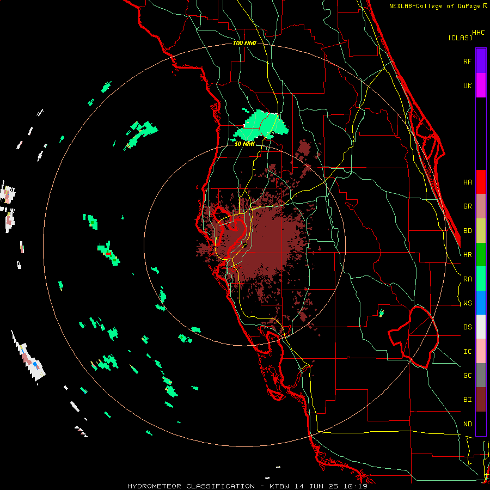Click the IC legend label text
490x490 pixels.
coord(467,352)
